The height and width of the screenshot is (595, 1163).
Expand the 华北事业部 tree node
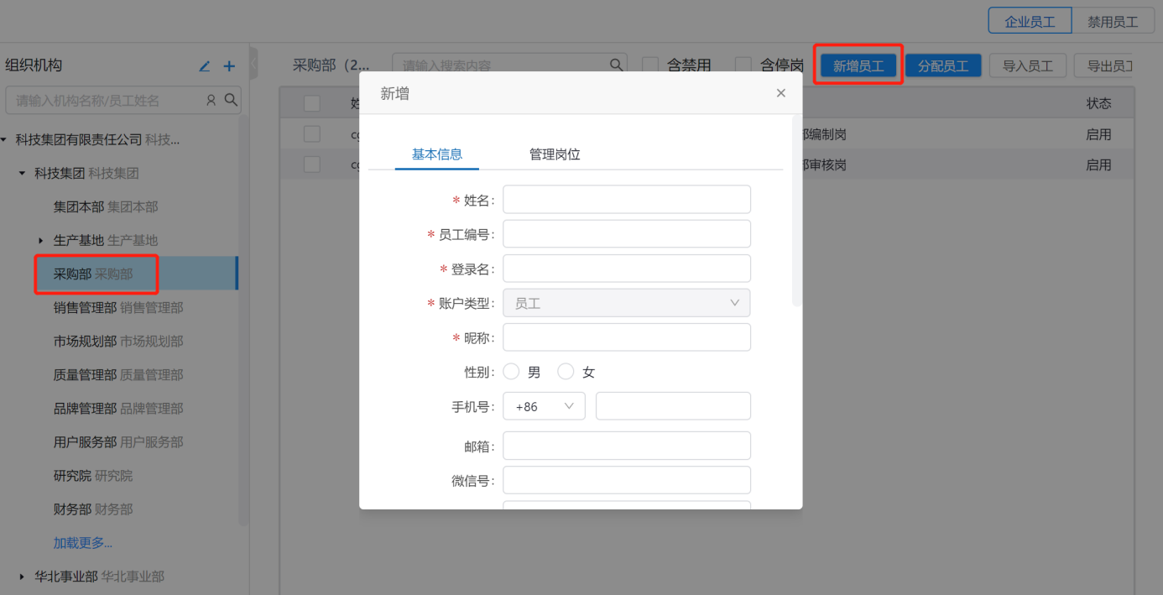click(23, 577)
